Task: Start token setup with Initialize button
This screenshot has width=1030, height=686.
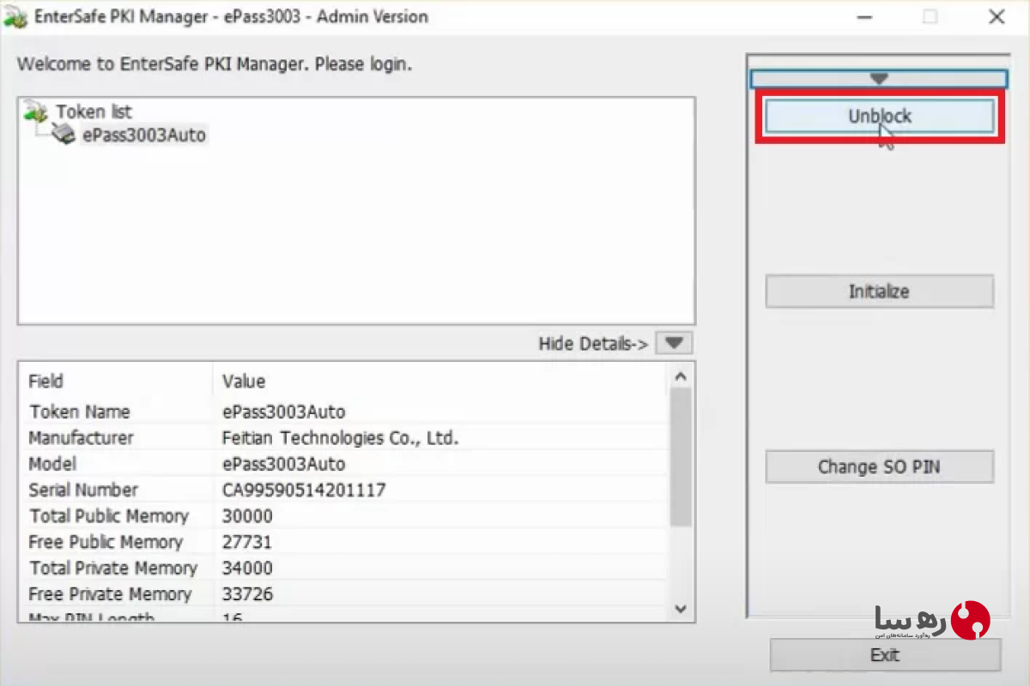Action: pyautogui.click(x=880, y=292)
